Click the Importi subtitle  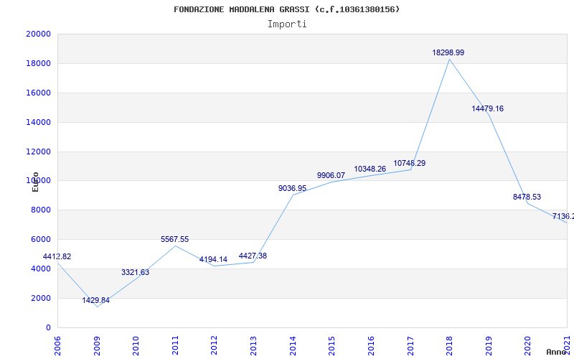[287, 24]
